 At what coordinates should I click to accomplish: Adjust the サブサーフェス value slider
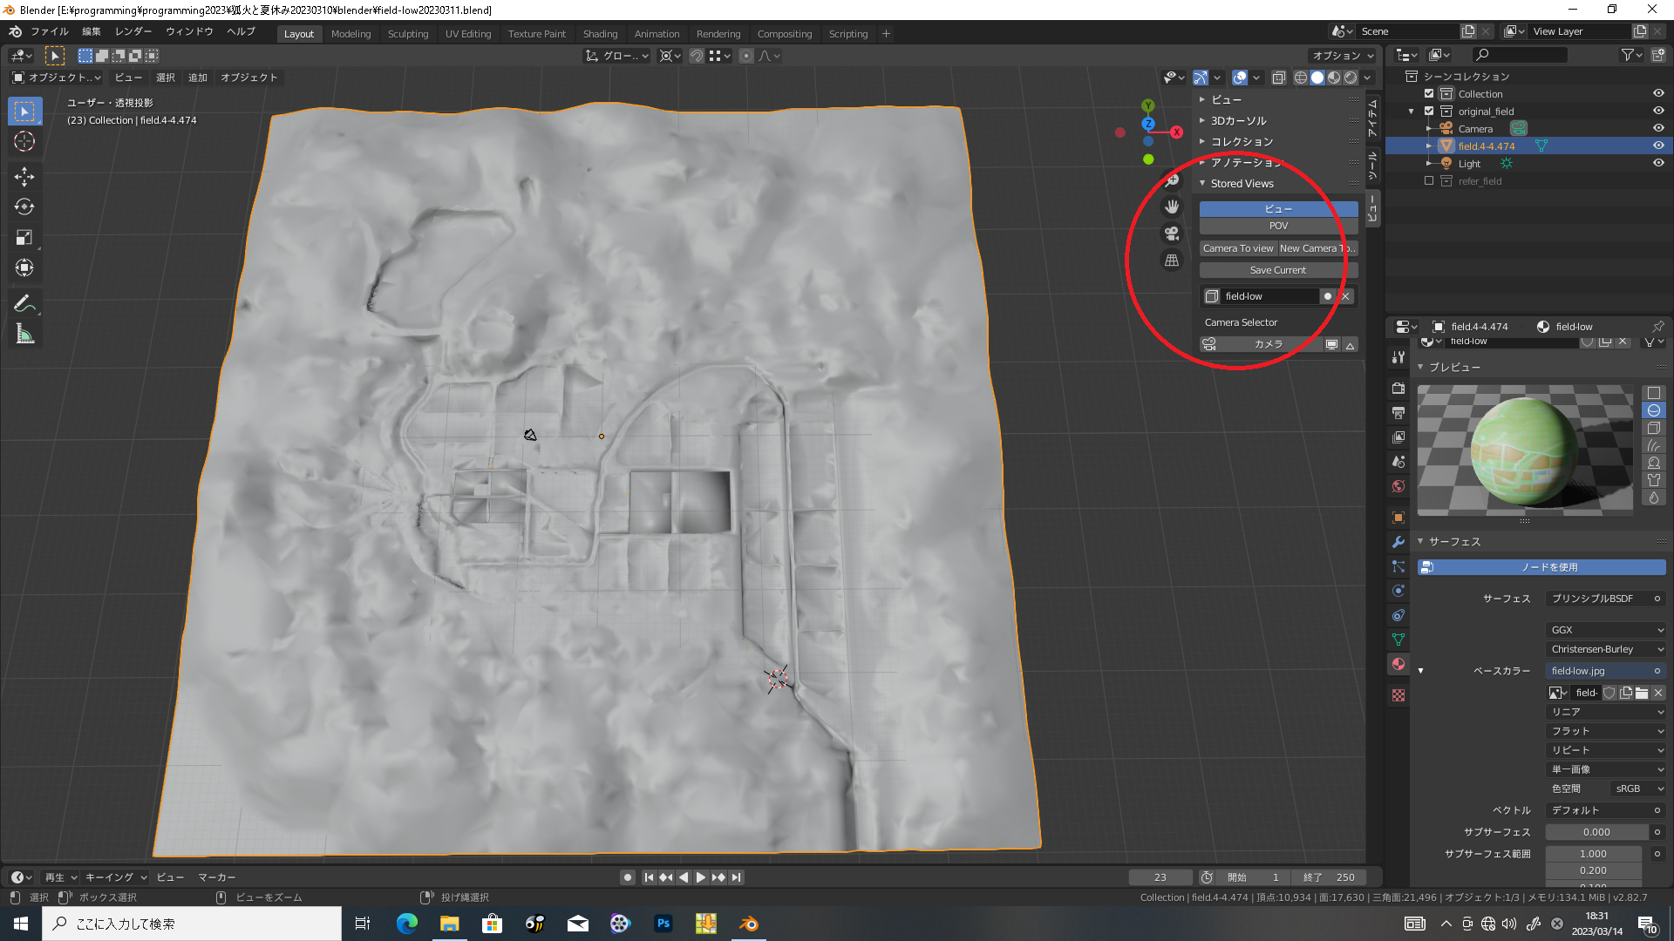[1596, 832]
